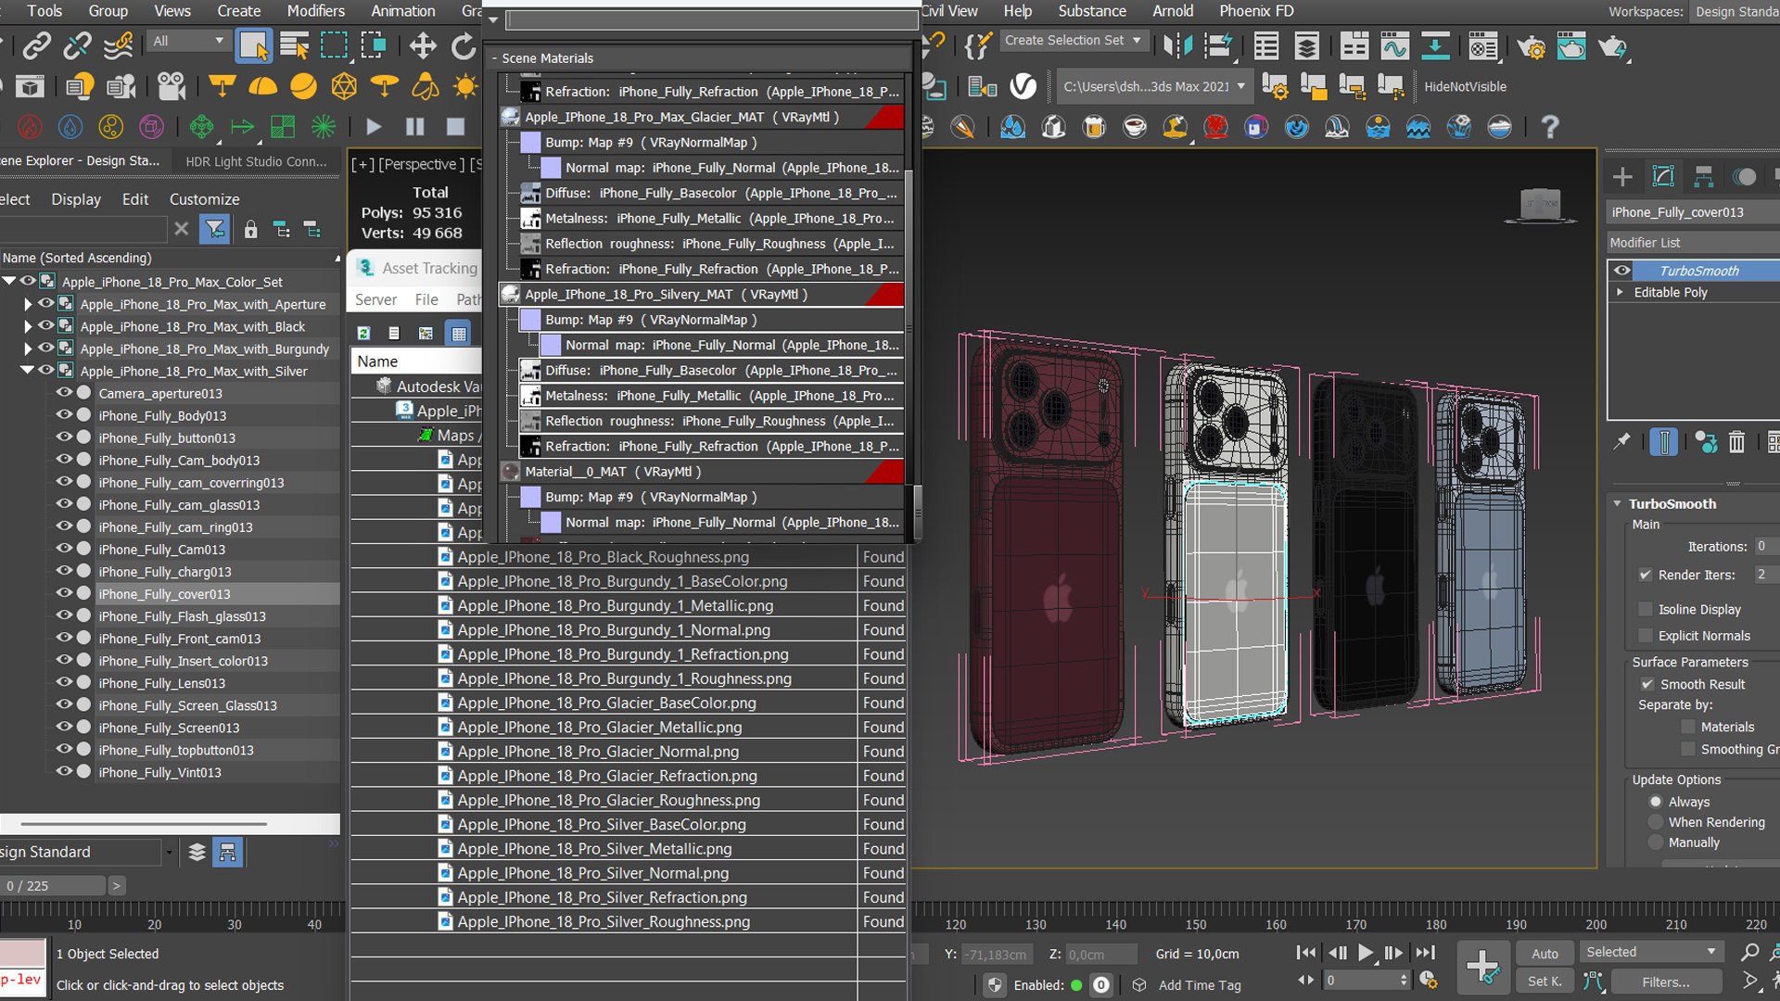Viewport: 1780px width, 1001px height.
Task: Expand the Editable Poly modifier
Action: 1620,292
